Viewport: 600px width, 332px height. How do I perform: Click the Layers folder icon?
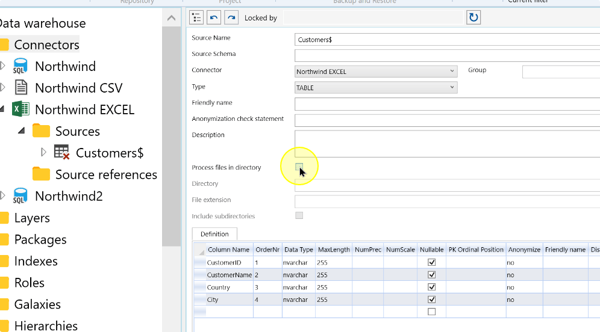[4, 217]
